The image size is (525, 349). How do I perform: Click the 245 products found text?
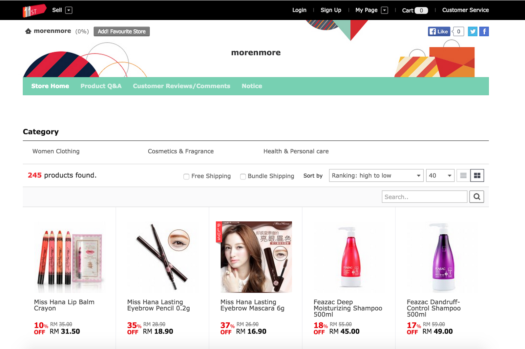coord(62,175)
